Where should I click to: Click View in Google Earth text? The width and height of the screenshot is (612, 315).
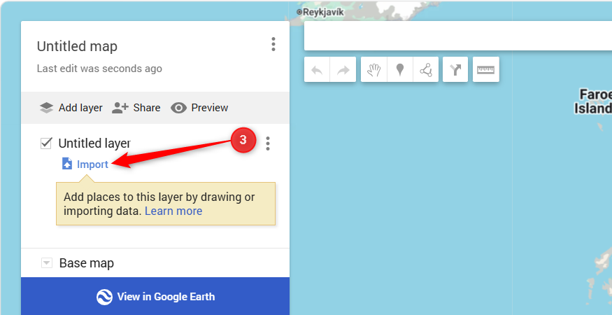(166, 297)
